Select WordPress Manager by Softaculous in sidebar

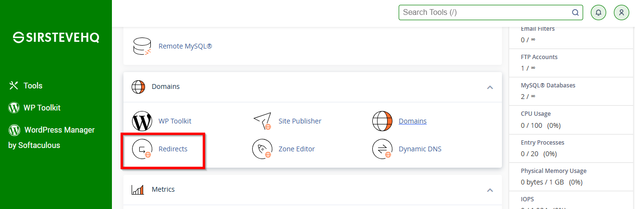coord(51,137)
